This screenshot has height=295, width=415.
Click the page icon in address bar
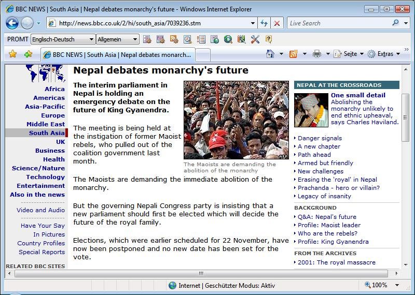(52, 23)
